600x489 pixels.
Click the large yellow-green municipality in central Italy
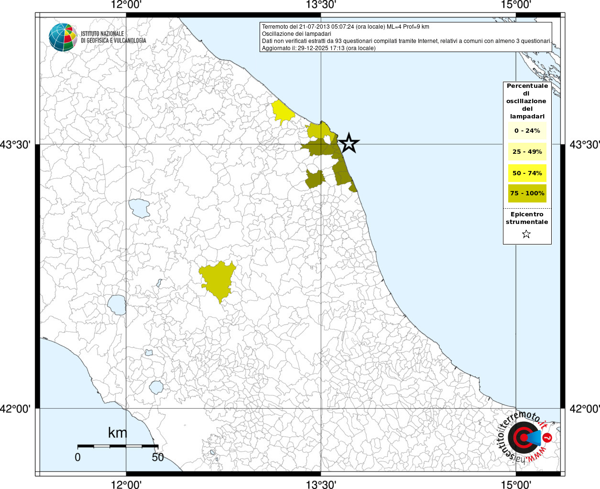218,280
